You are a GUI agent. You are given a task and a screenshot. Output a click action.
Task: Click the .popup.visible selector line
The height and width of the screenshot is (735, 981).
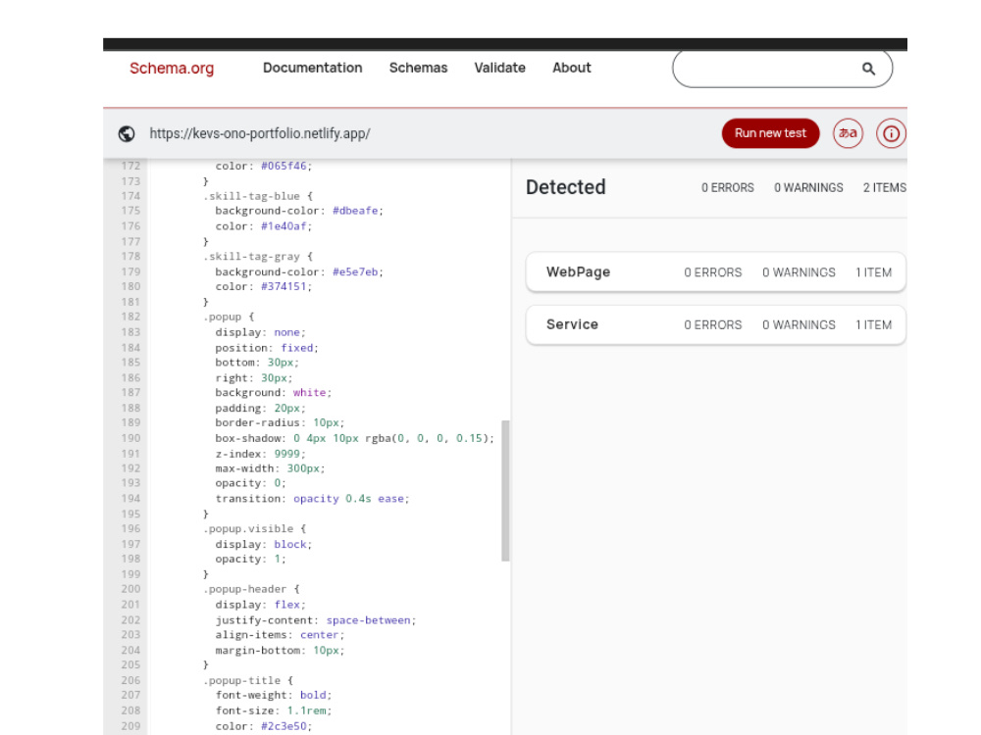click(x=255, y=529)
